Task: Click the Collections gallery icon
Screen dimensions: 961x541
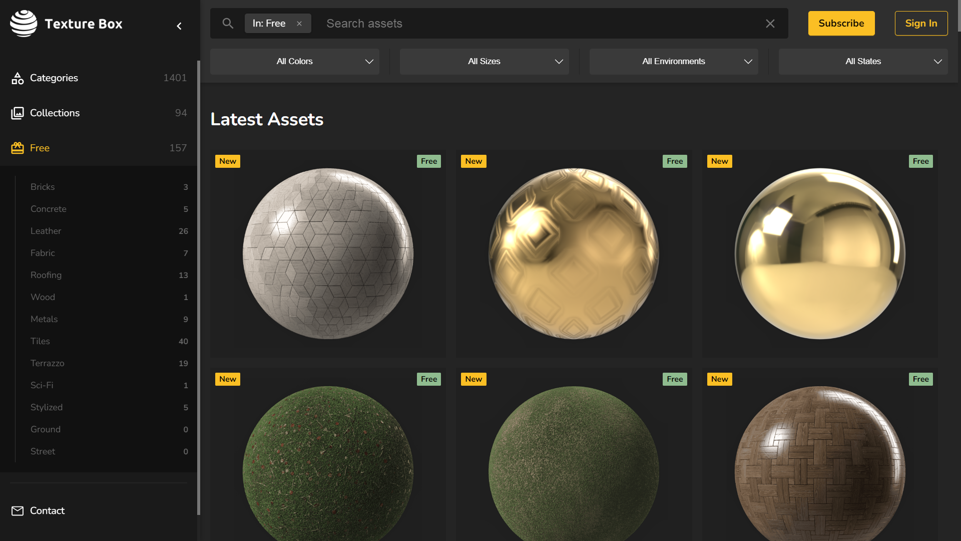Action: pos(18,113)
